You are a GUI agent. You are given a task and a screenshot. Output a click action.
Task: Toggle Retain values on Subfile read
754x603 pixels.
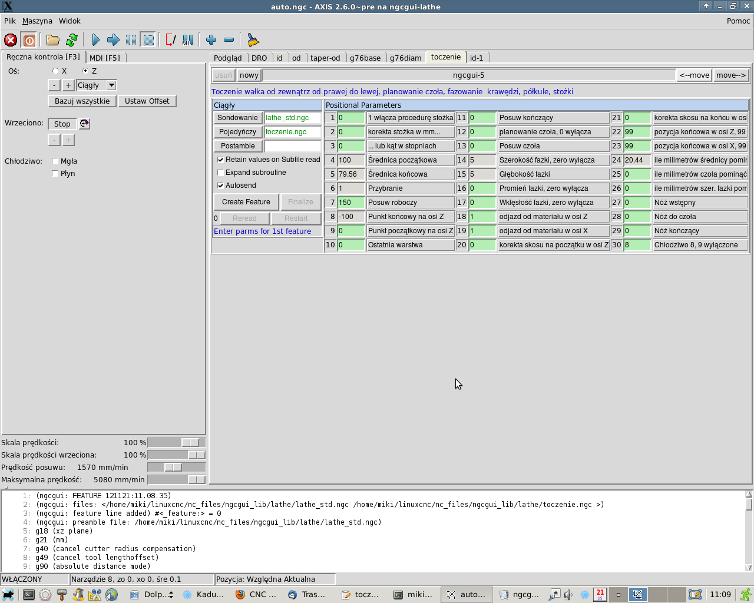click(x=220, y=160)
